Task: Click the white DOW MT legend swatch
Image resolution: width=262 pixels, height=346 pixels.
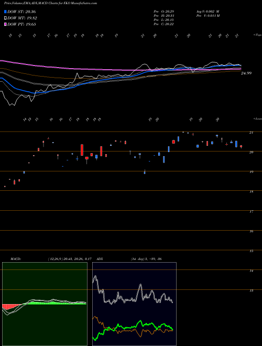Action: tap(5, 18)
